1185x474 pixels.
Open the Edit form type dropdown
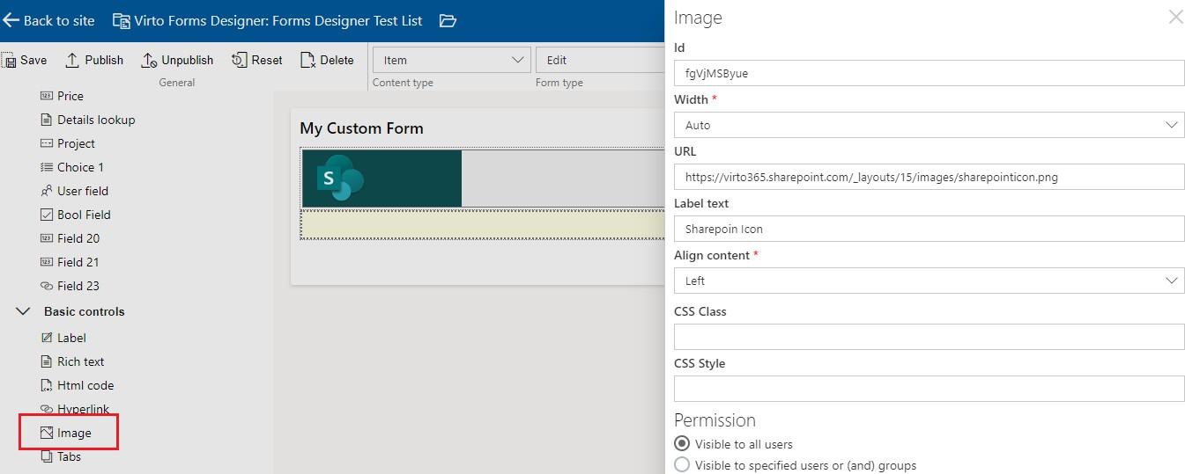coord(599,60)
